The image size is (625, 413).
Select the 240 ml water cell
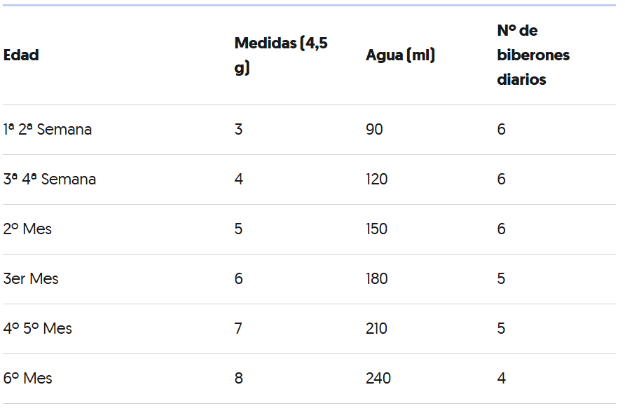378,379
